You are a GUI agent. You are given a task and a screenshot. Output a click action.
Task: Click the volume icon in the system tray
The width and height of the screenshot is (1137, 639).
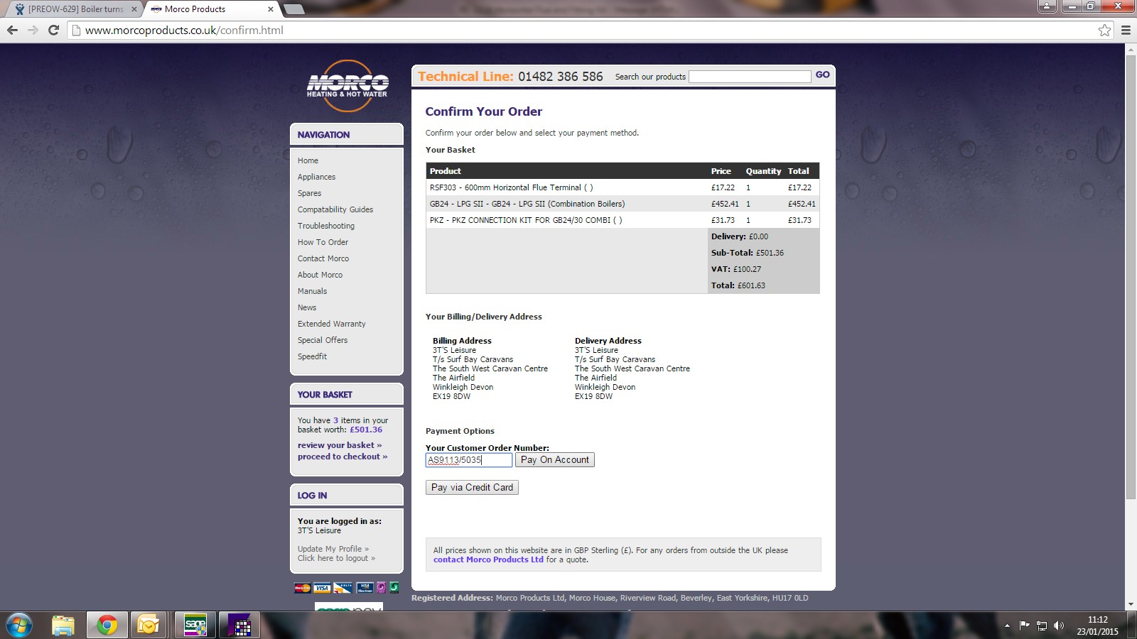[1059, 626]
